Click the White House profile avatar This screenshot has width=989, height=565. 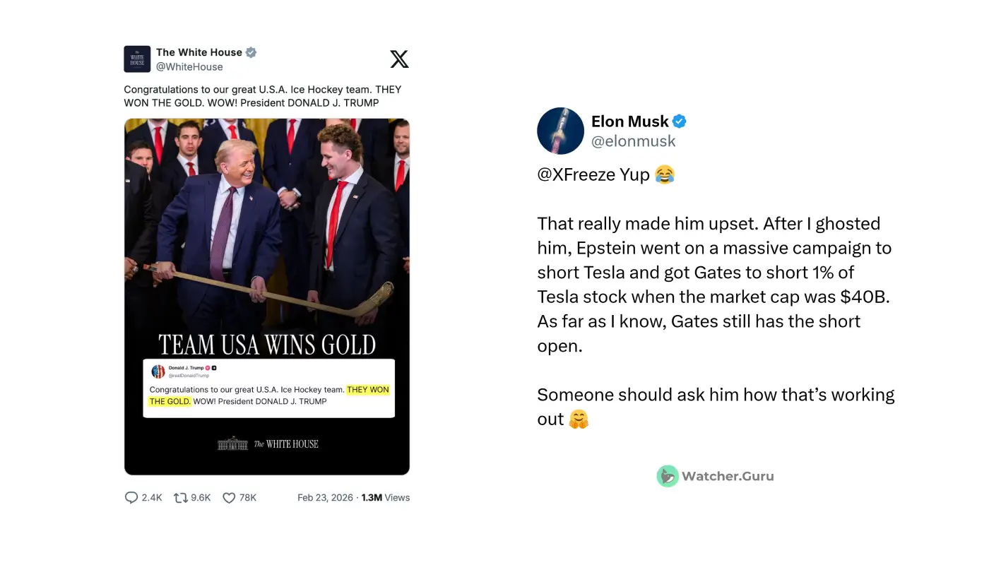137,59
